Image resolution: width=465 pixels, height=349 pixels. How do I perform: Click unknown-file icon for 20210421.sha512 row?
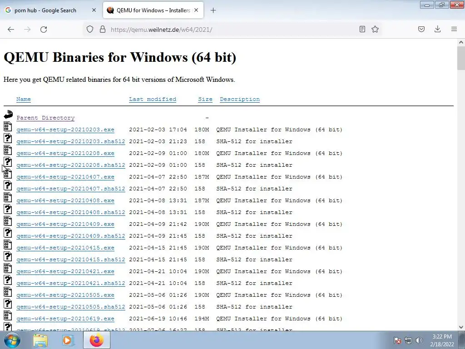coord(8,280)
